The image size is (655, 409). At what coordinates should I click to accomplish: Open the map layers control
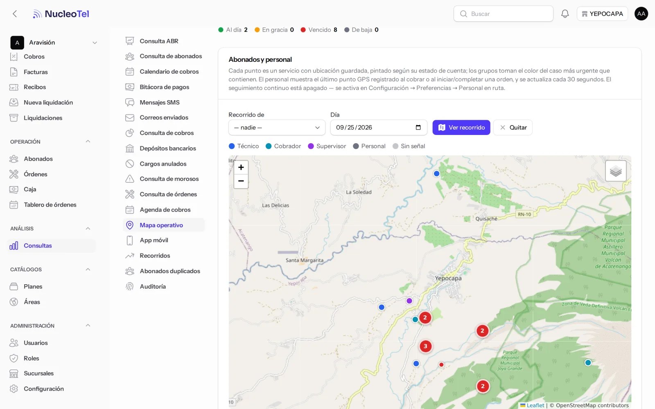616,171
